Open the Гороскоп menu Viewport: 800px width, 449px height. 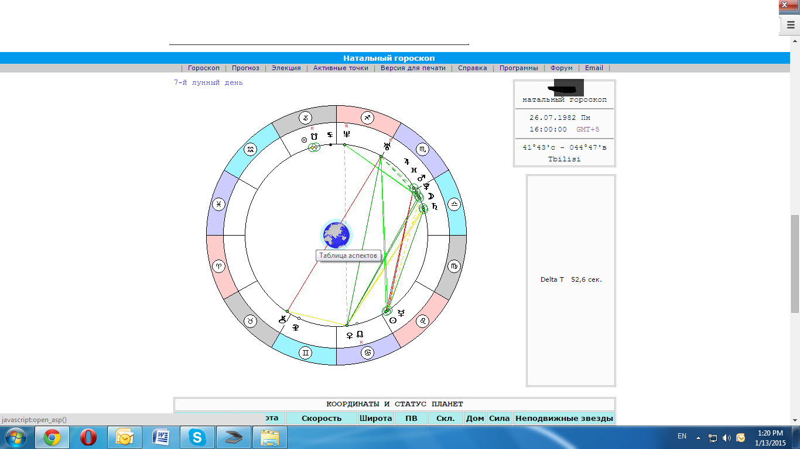(x=204, y=68)
